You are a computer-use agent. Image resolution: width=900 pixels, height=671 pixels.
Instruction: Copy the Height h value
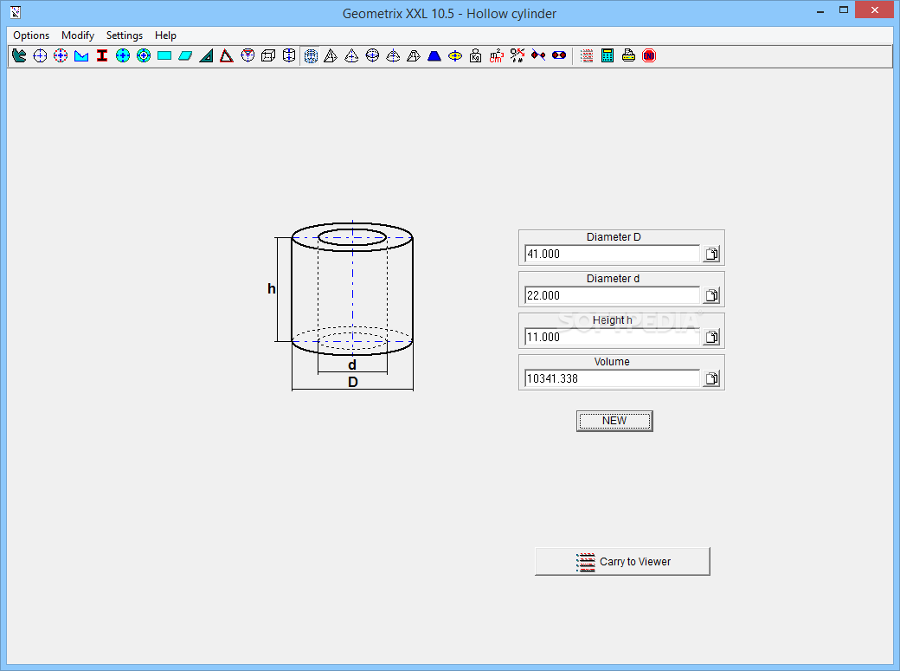click(x=711, y=337)
